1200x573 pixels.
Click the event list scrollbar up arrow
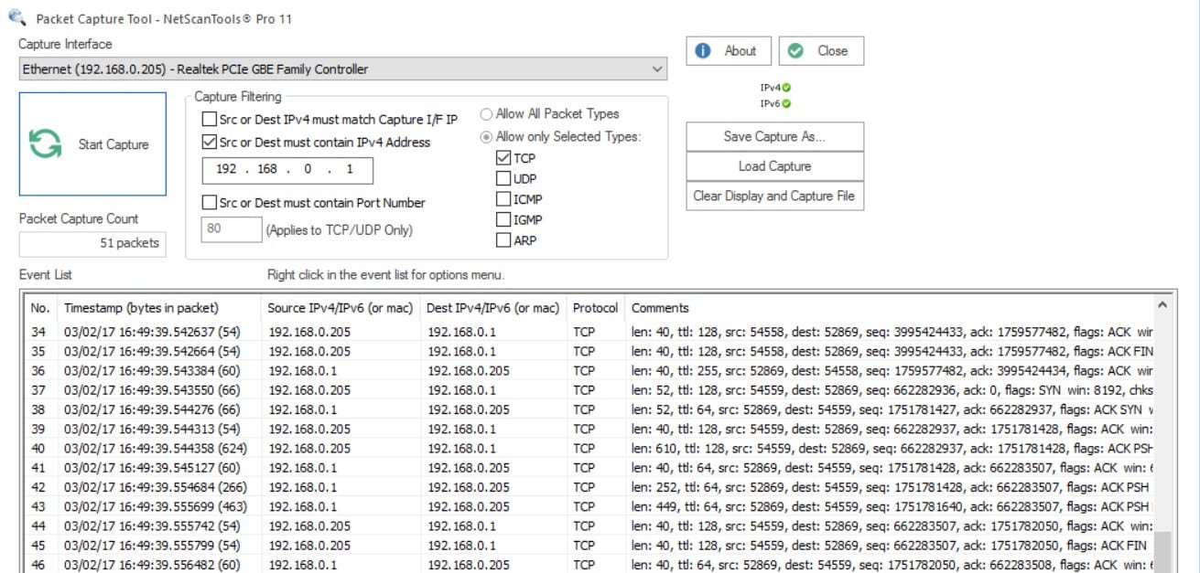pos(1162,302)
